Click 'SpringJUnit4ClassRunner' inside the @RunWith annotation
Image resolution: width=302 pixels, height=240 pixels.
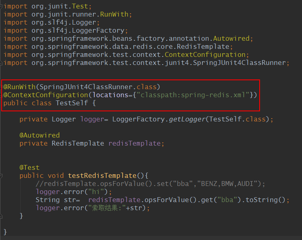[x=86, y=87]
